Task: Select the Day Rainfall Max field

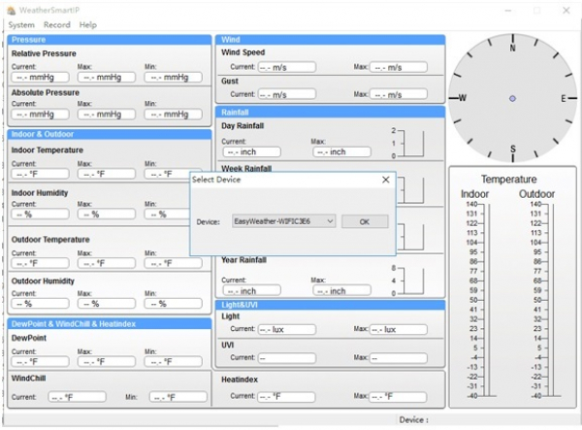Action: (341, 151)
